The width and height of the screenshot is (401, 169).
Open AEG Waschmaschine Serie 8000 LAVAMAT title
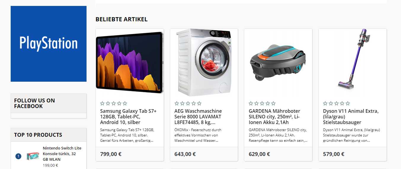click(198, 117)
